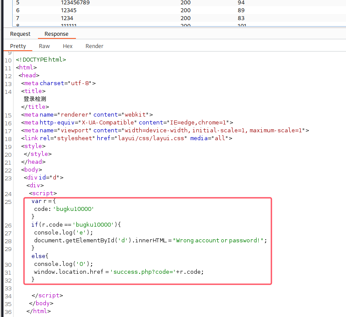The width and height of the screenshot is (346, 317).
Task: Click line number 25 in the gutter
Action: pos(8,202)
